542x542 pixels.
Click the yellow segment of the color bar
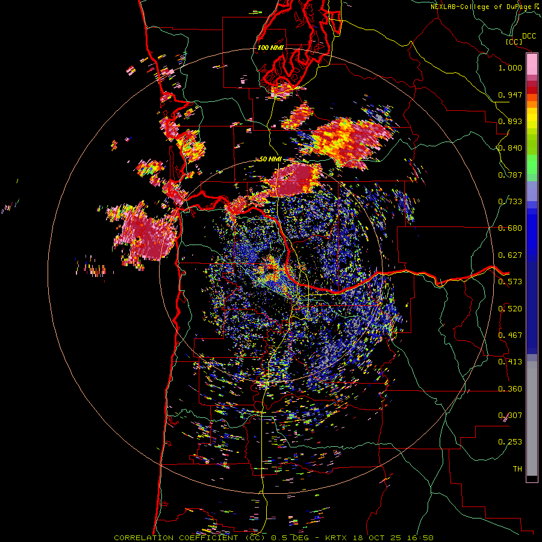click(x=532, y=119)
